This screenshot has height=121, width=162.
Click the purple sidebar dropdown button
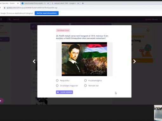click(5, 39)
